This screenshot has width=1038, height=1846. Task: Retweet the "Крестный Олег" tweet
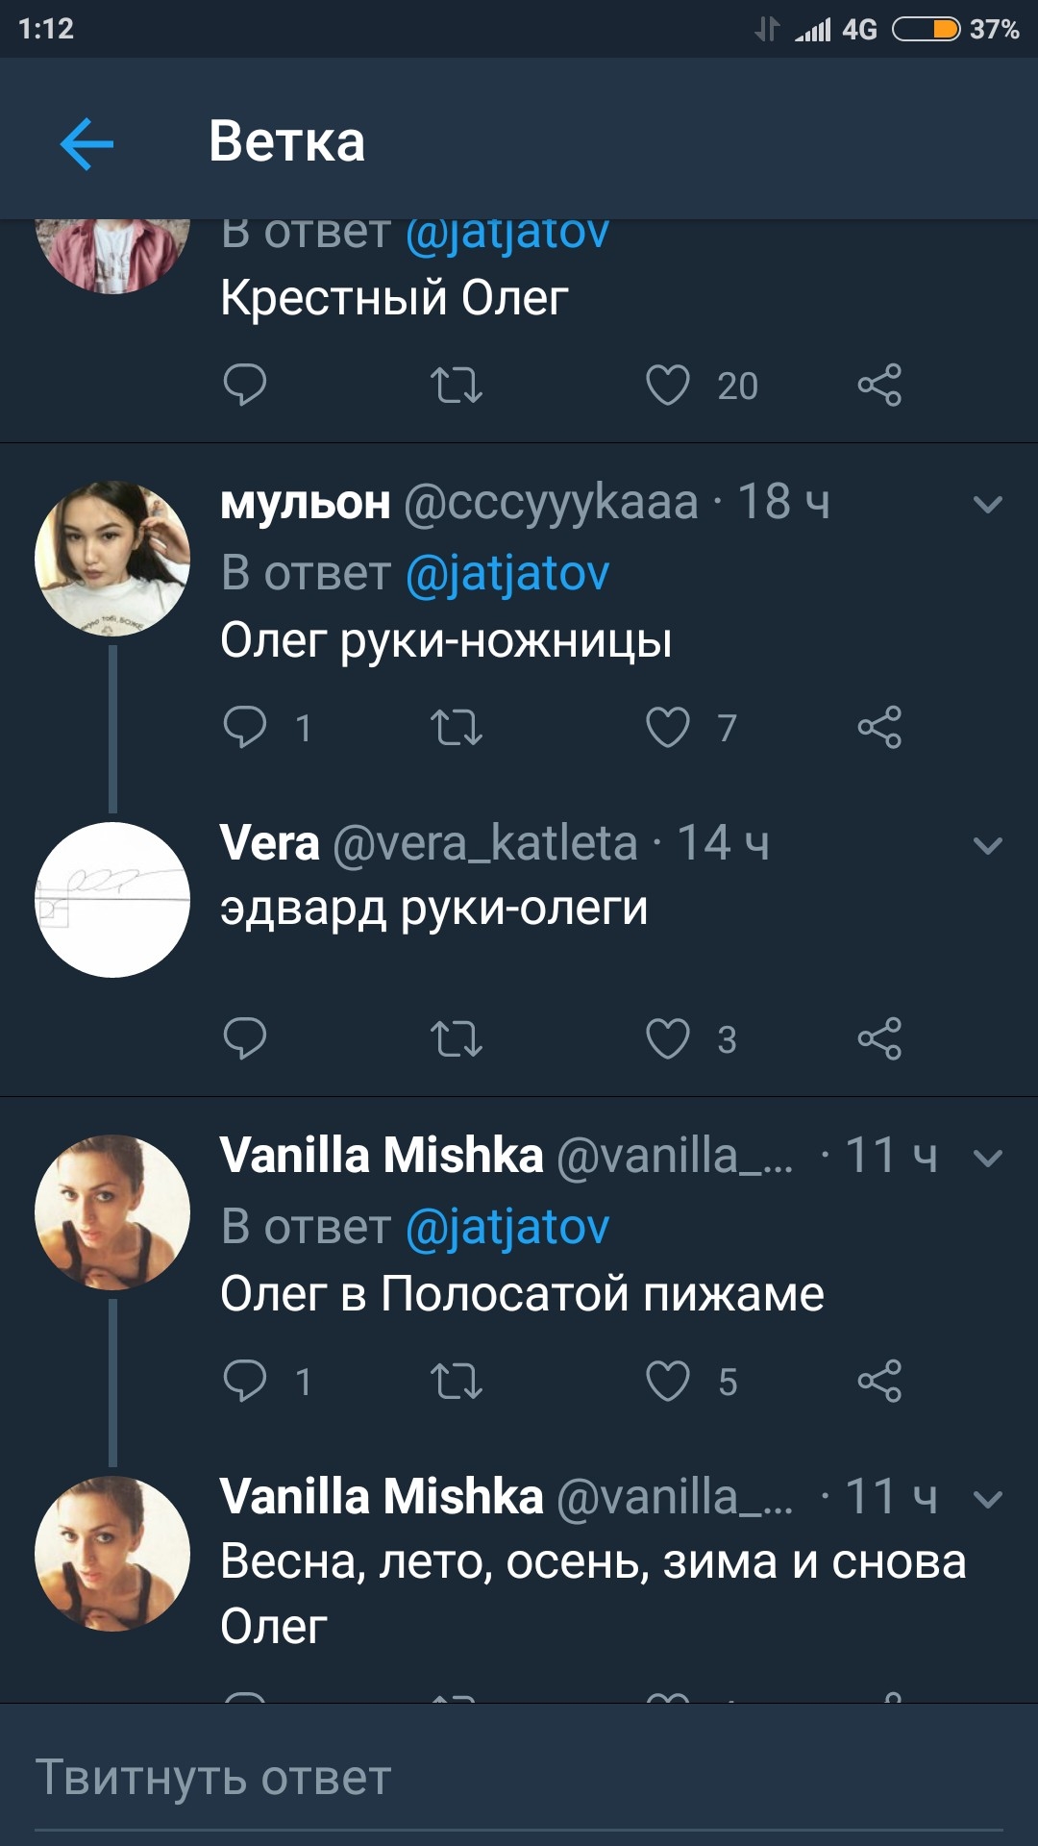pos(456,386)
